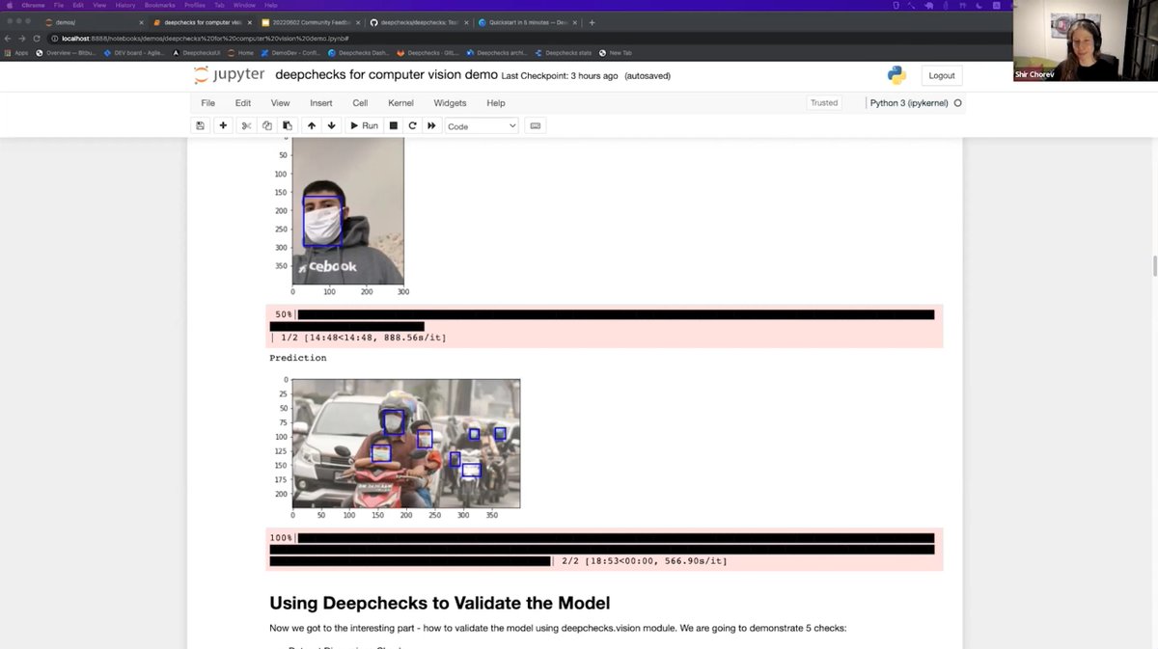Open the Jupyter Help menu
Screen dimensions: 1158x649
click(495, 103)
